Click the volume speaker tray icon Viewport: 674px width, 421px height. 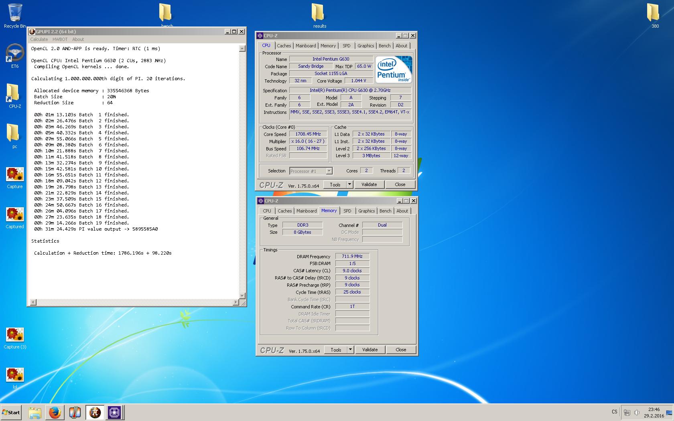[637, 413]
